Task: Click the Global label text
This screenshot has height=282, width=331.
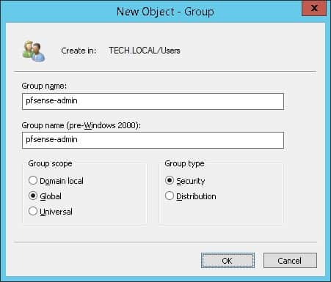Action: click(51, 196)
